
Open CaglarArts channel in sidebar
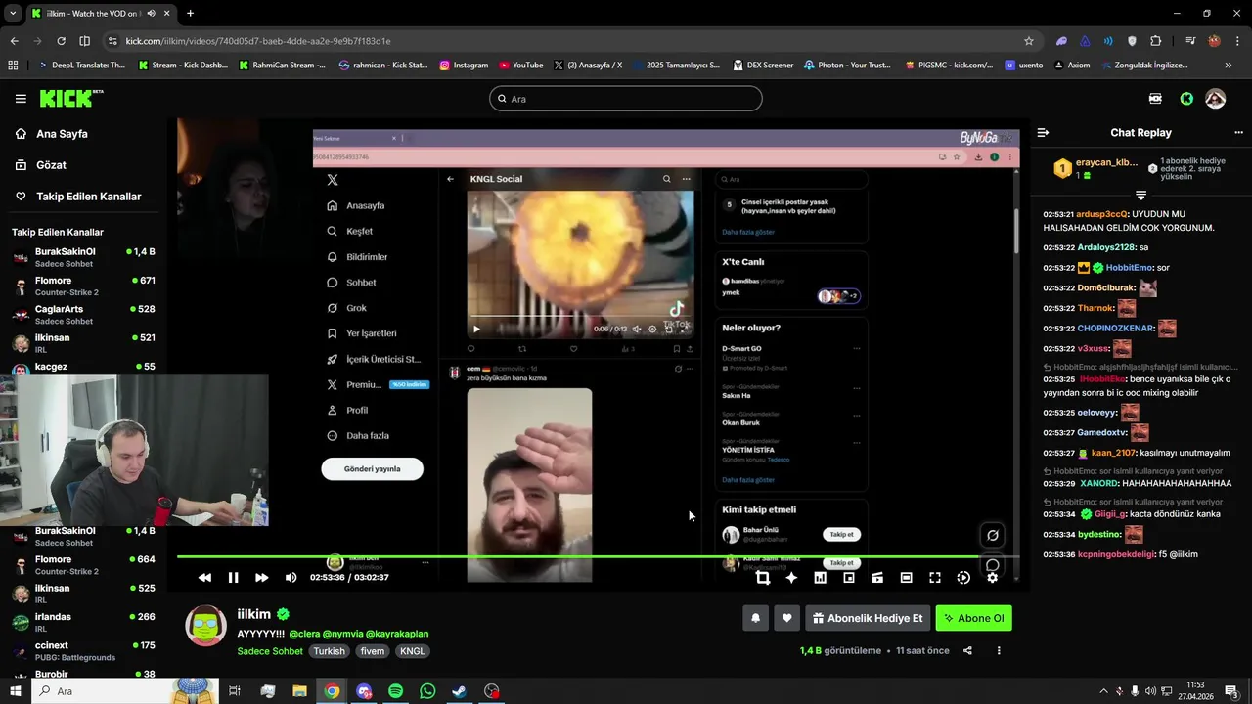pos(83,315)
